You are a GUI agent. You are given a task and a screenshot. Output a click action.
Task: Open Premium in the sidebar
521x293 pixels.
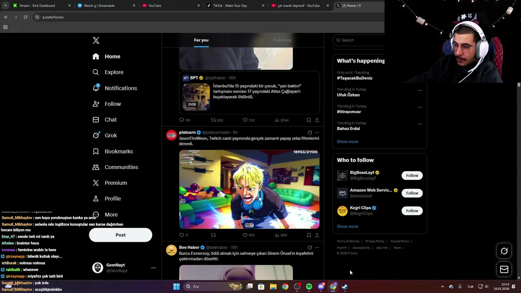(110, 183)
